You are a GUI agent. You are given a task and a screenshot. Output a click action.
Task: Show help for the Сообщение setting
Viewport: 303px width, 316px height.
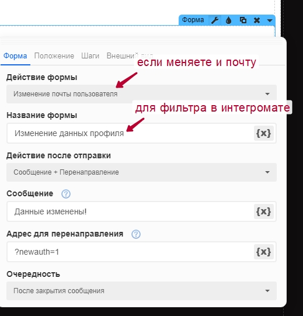pyautogui.click(x=66, y=194)
